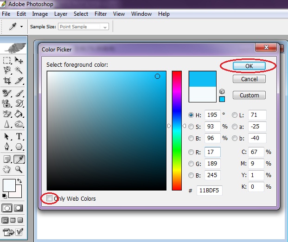Switch to Quick Mask Mode

pyautogui.click(x=18, y=208)
